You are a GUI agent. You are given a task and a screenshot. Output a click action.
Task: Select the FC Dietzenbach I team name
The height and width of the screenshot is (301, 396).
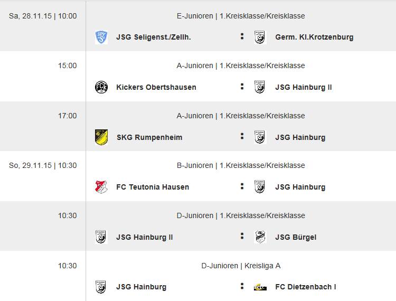click(x=305, y=287)
